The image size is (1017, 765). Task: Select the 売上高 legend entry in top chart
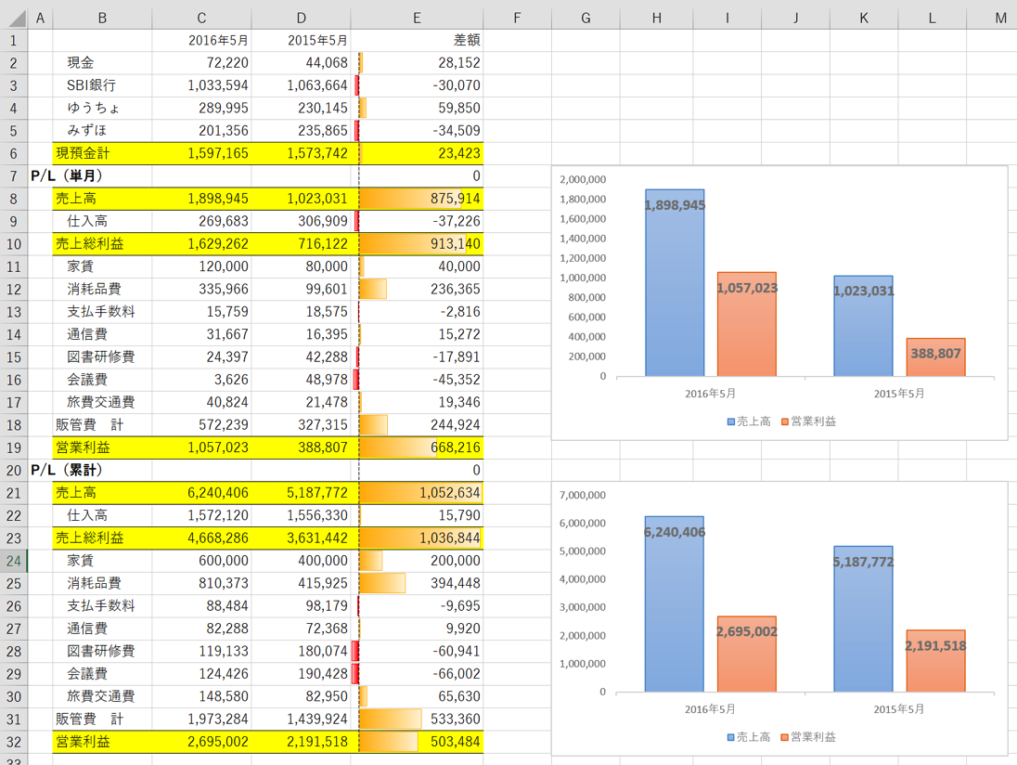click(749, 421)
